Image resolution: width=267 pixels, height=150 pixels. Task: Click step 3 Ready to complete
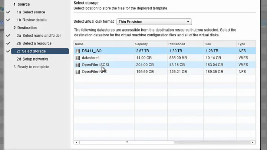pos(31,67)
